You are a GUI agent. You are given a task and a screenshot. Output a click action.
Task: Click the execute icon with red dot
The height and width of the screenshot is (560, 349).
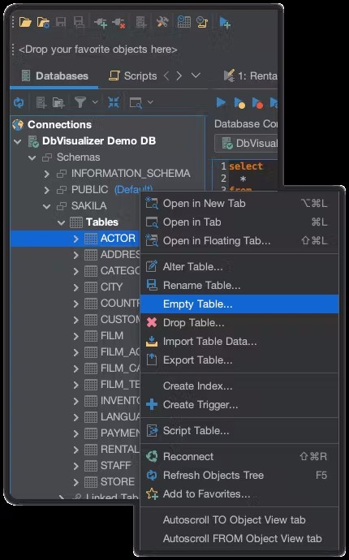tap(257, 103)
